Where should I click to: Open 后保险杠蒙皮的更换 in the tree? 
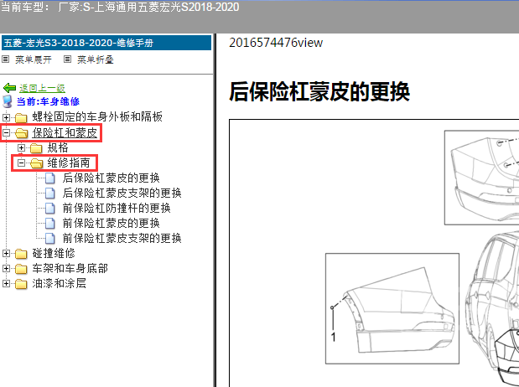[112, 178]
